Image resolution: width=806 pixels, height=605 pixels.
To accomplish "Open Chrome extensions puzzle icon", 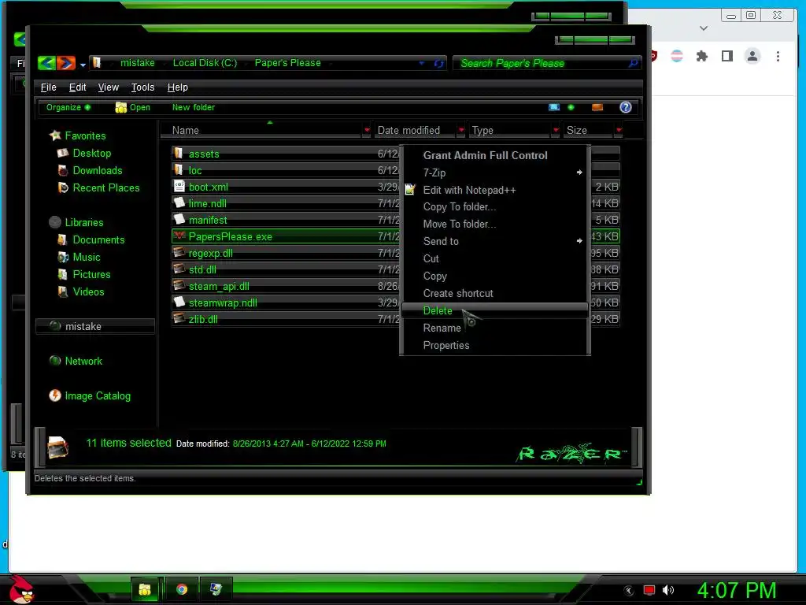I will pyautogui.click(x=701, y=56).
